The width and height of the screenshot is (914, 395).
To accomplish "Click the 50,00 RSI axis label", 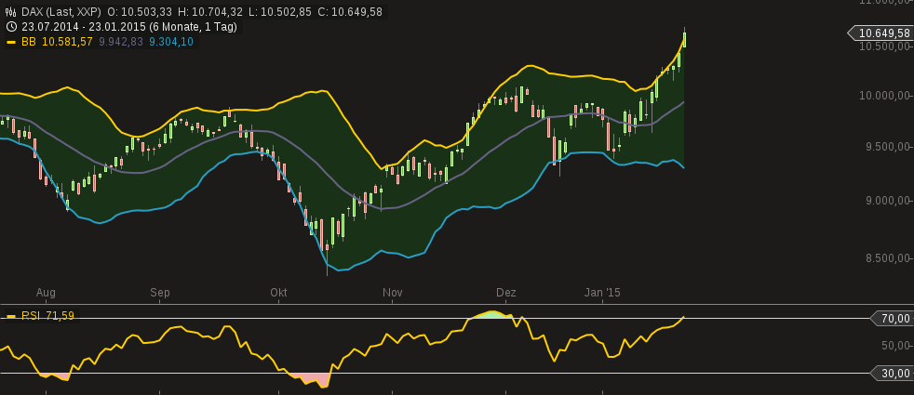I will click(x=896, y=346).
